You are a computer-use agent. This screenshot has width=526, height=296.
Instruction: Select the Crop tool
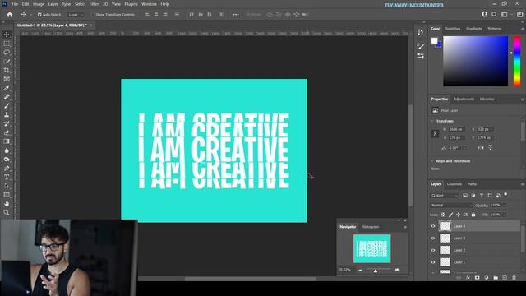(7, 70)
